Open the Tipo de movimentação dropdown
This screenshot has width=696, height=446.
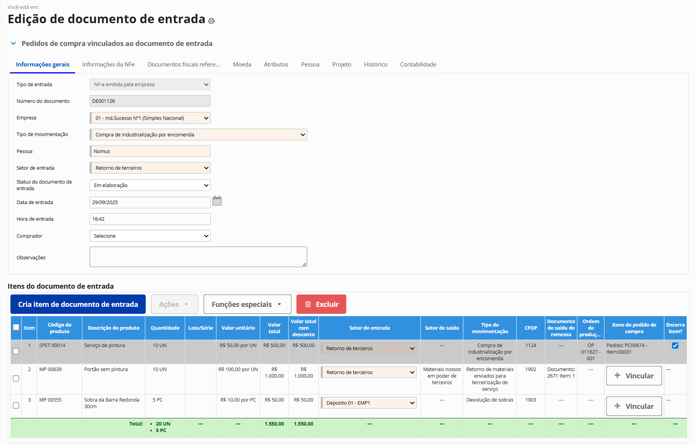198,134
